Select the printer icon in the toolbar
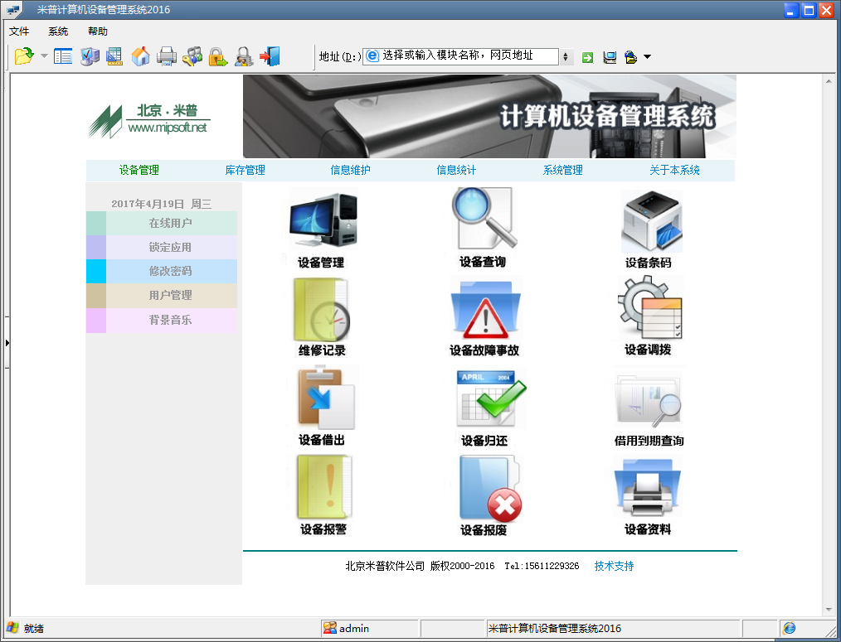841x642 pixels. pyautogui.click(x=166, y=58)
